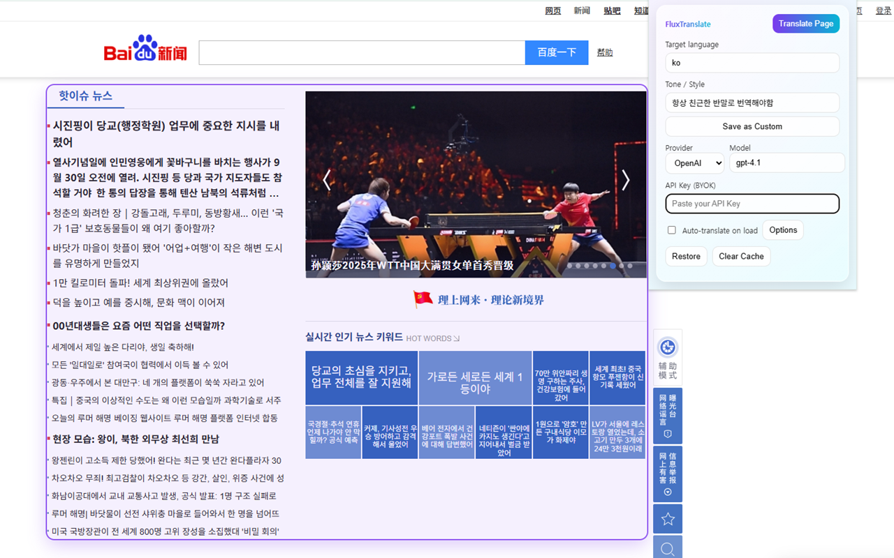Image resolution: width=894 pixels, height=558 pixels.
Task: Open the 辅助模式 accessibility clock icon
Action: 667,347
